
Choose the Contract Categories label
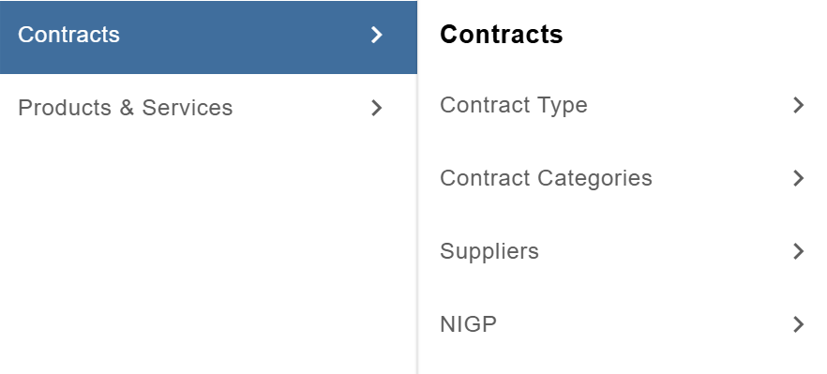pos(546,178)
